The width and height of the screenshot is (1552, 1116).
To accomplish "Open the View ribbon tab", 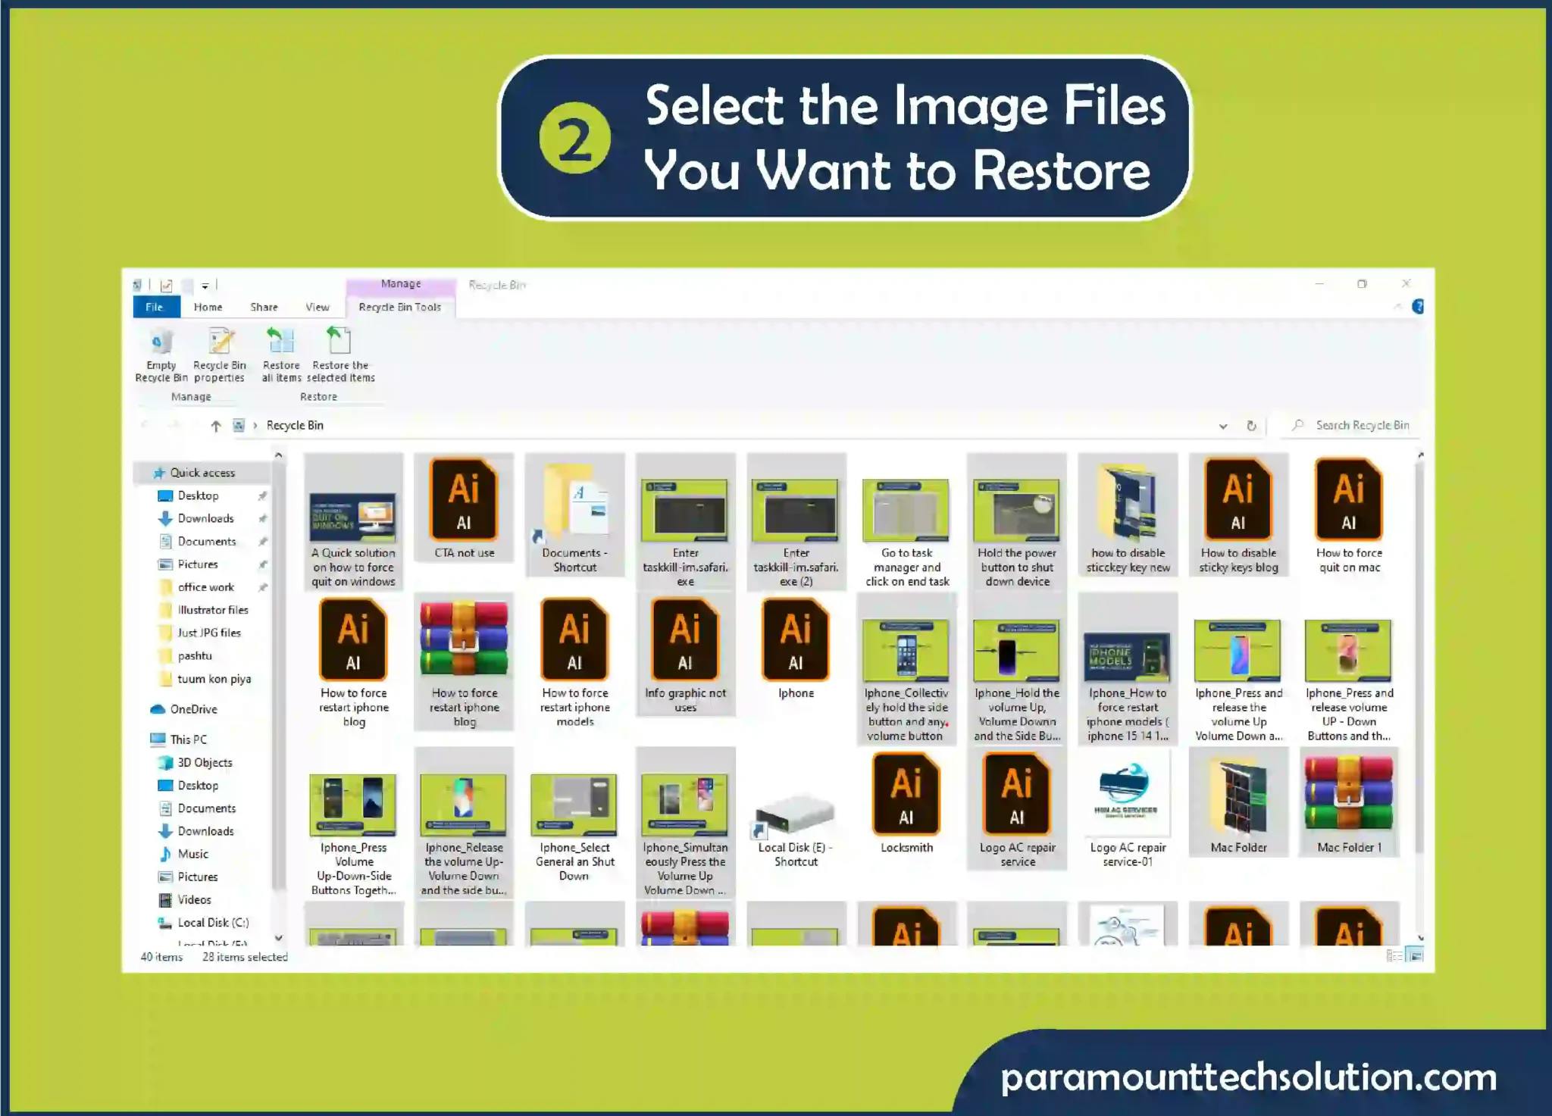I will pyautogui.click(x=317, y=307).
